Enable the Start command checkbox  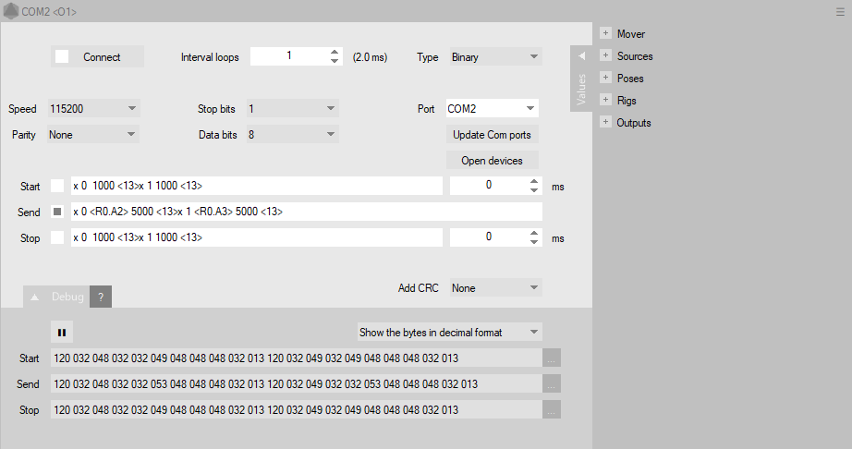tap(57, 186)
